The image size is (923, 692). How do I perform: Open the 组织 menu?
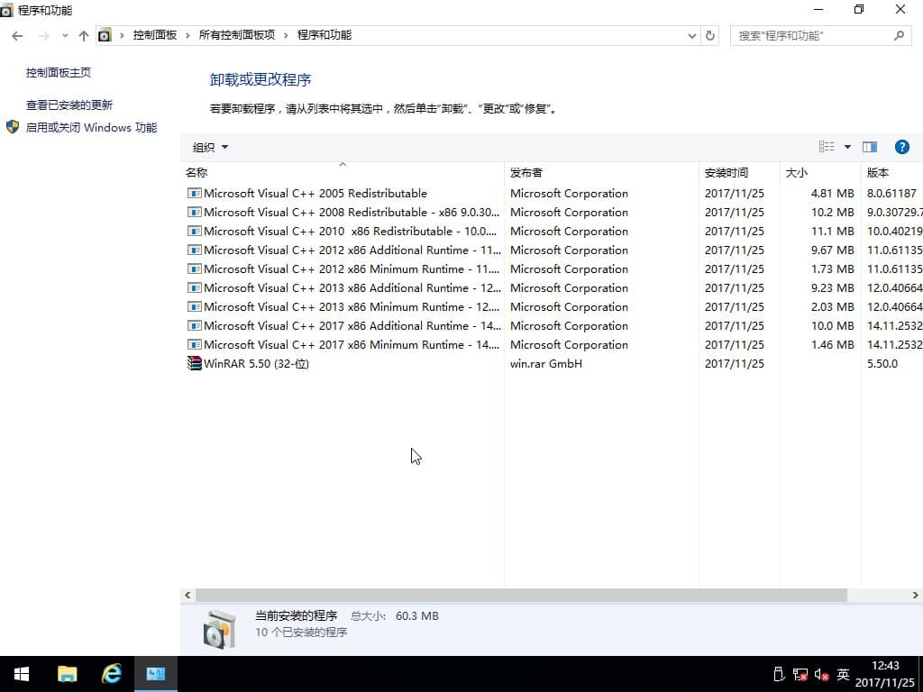(x=209, y=147)
